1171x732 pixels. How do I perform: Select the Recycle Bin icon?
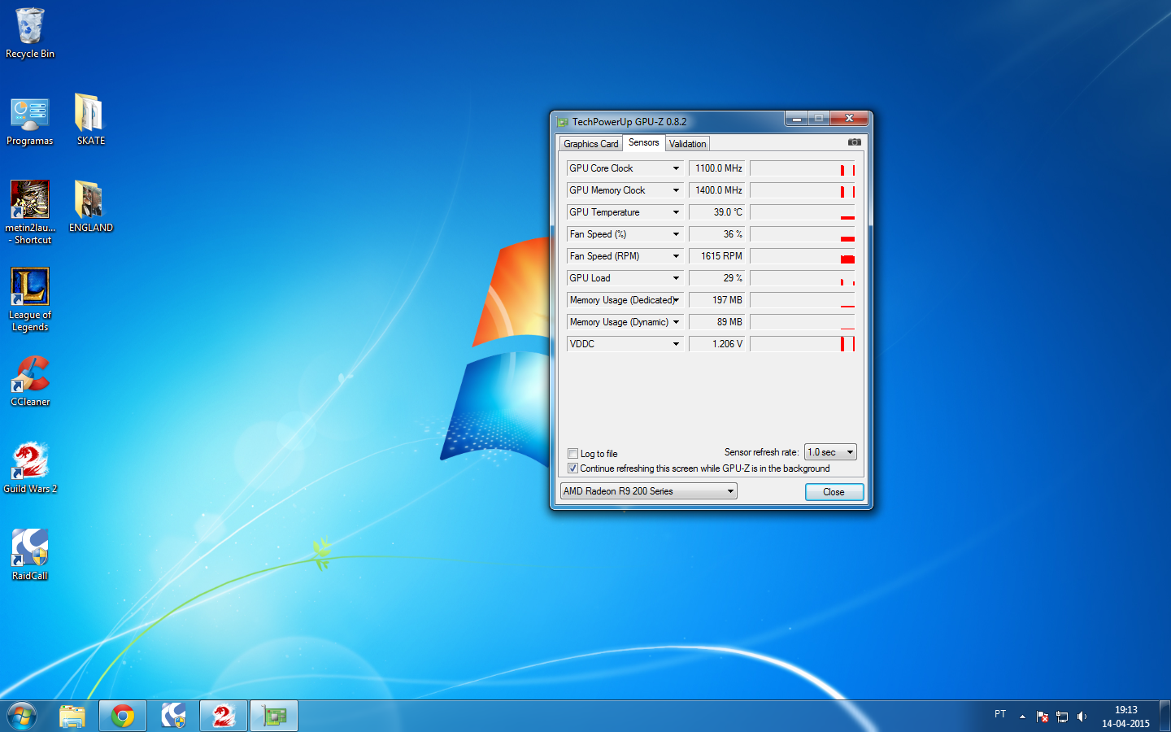point(30,27)
